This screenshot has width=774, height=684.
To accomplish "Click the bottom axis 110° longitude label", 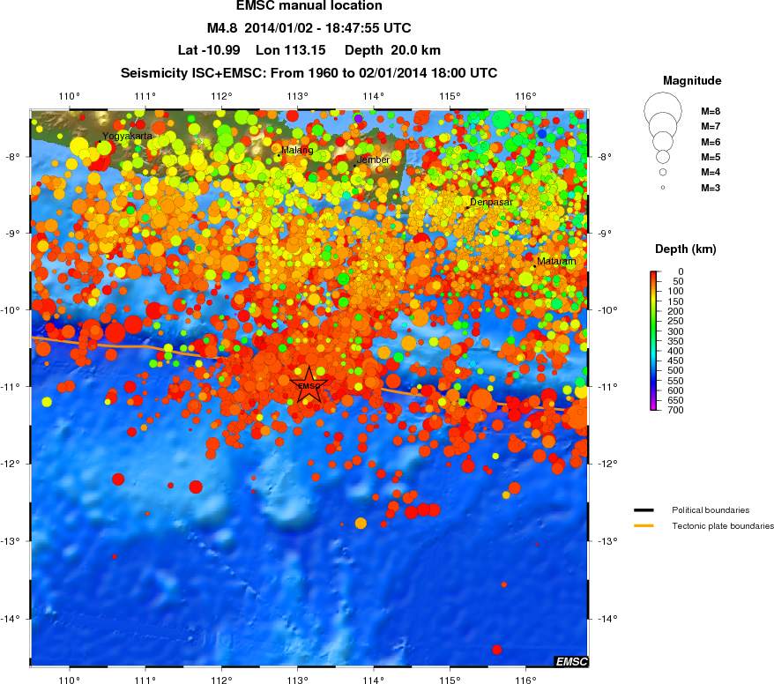I will pos(69,680).
